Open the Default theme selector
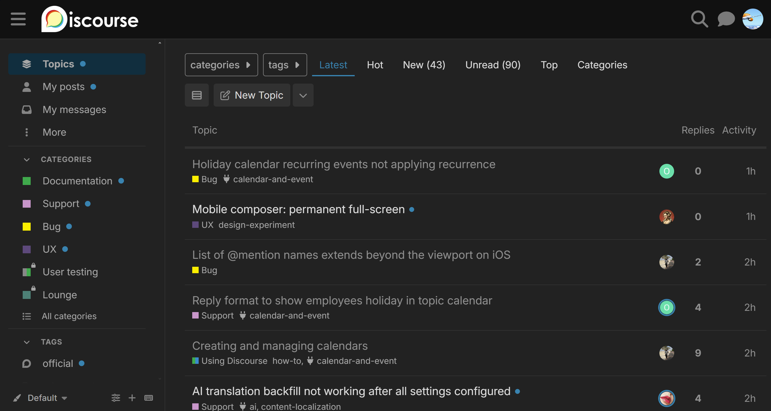The height and width of the screenshot is (411, 771). [x=42, y=398]
